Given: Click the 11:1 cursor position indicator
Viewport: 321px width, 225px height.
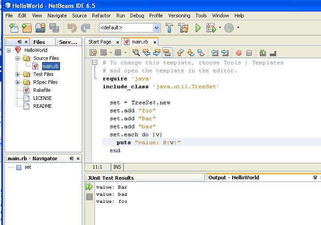Looking at the screenshot, I should (97, 167).
